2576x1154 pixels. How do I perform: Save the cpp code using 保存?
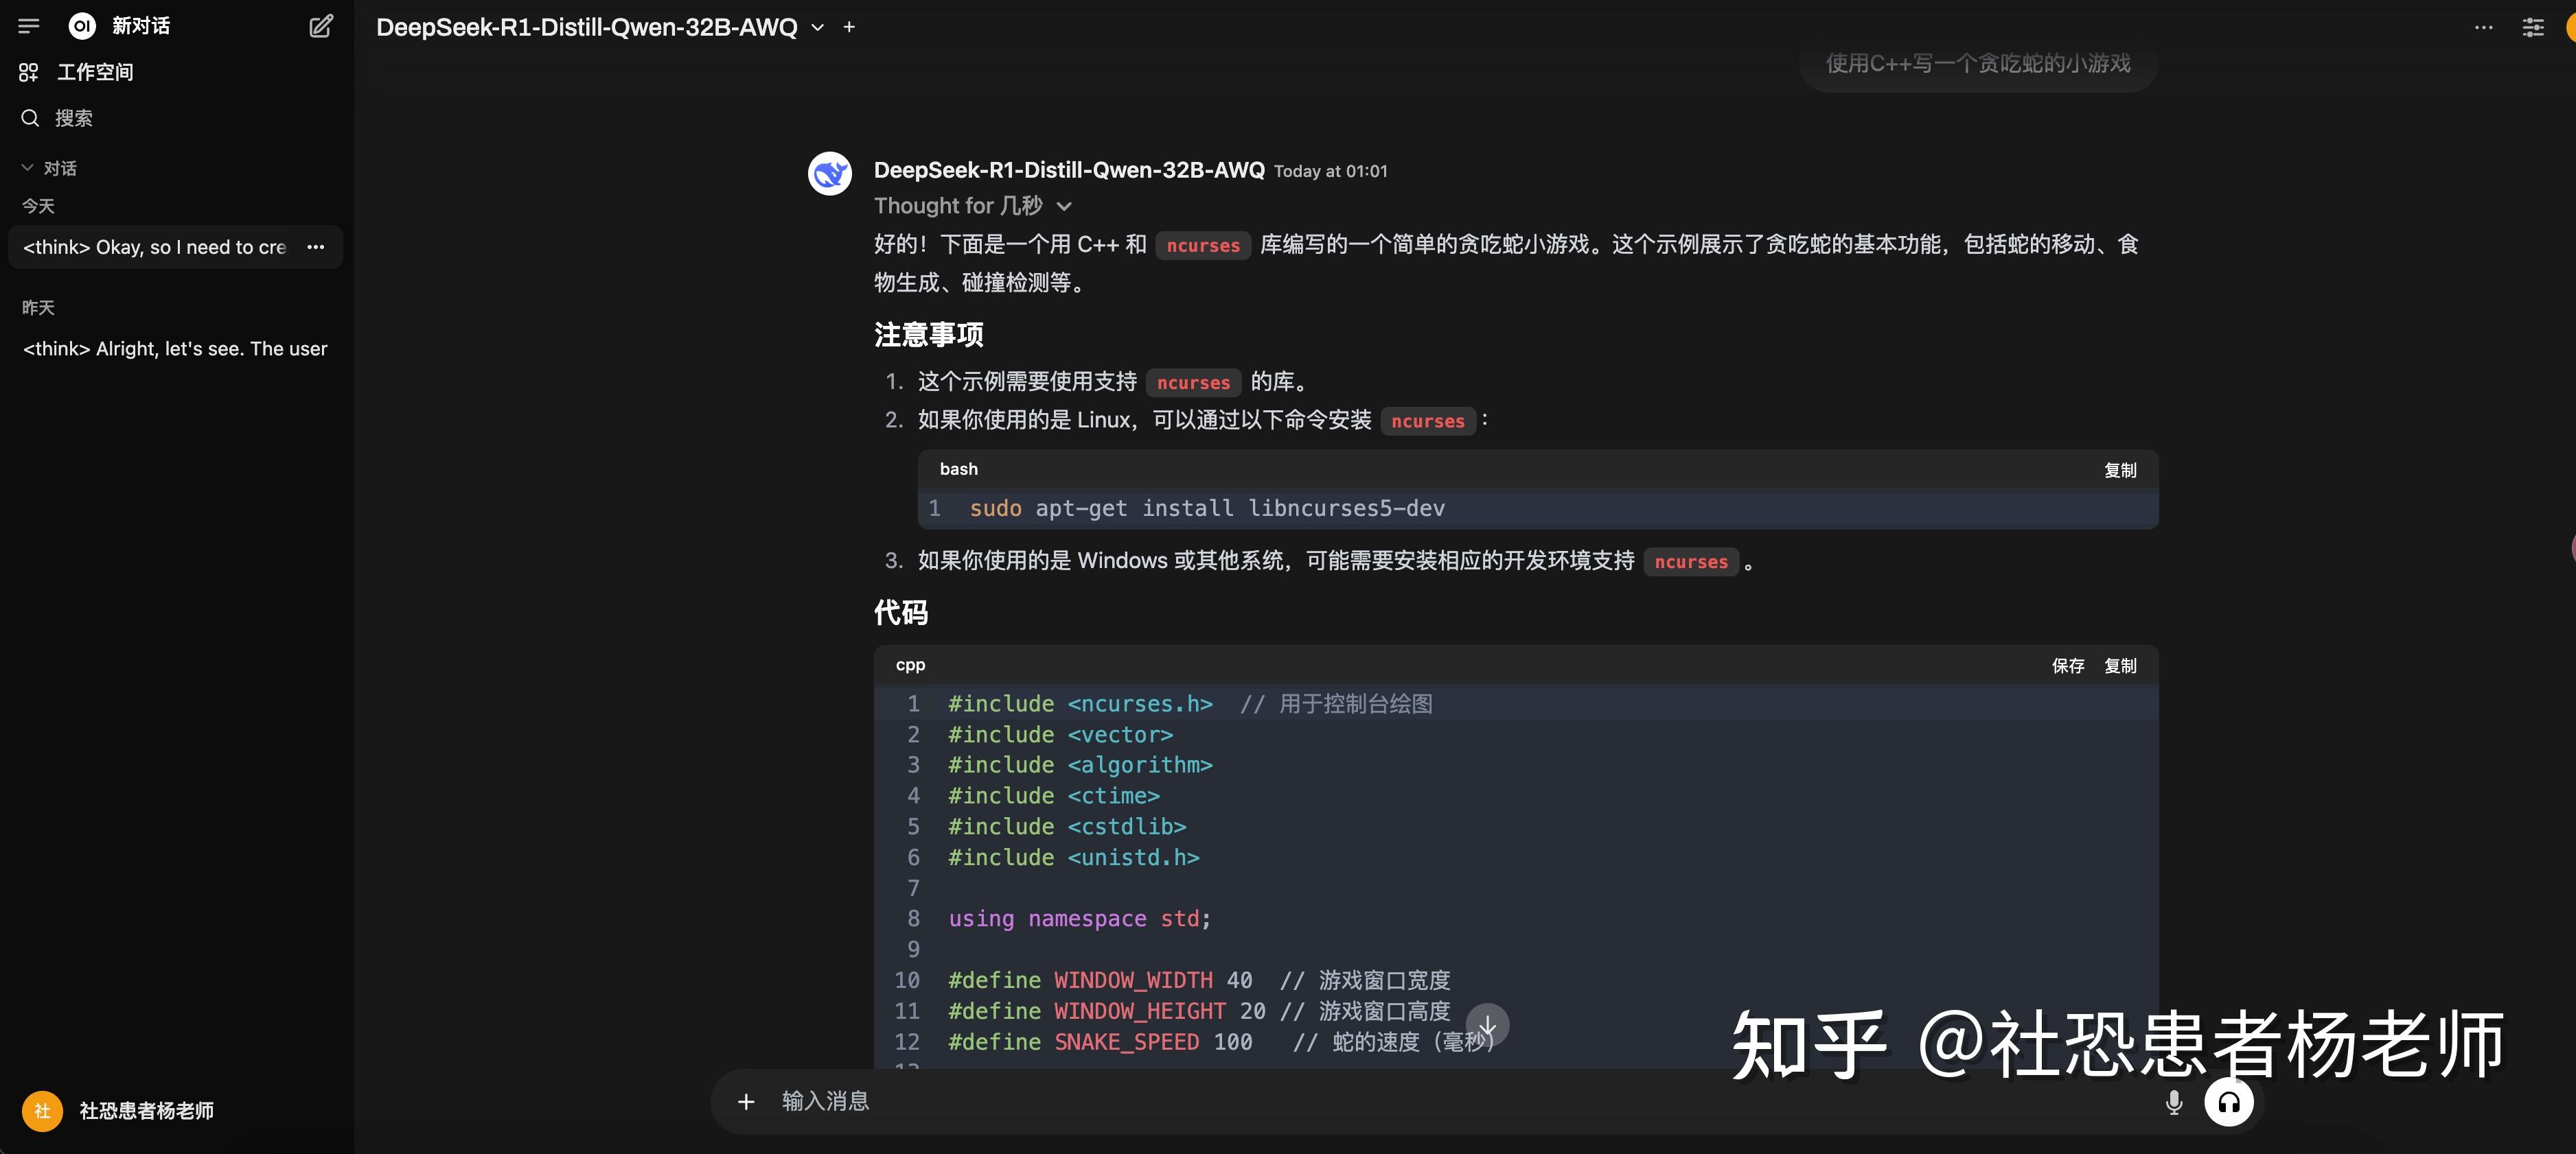point(2068,666)
